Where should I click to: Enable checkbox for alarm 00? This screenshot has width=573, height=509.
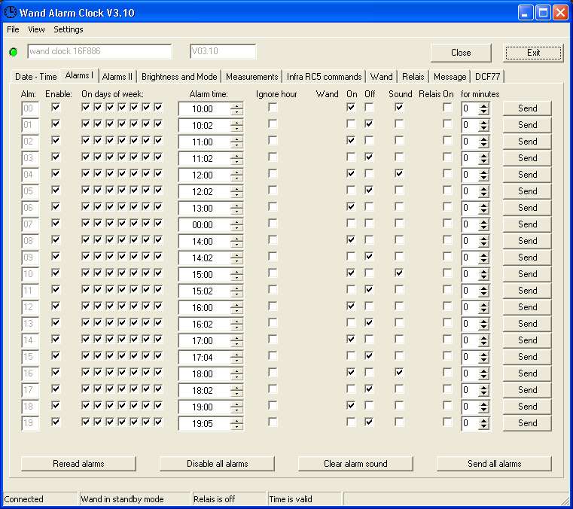tap(56, 108)
